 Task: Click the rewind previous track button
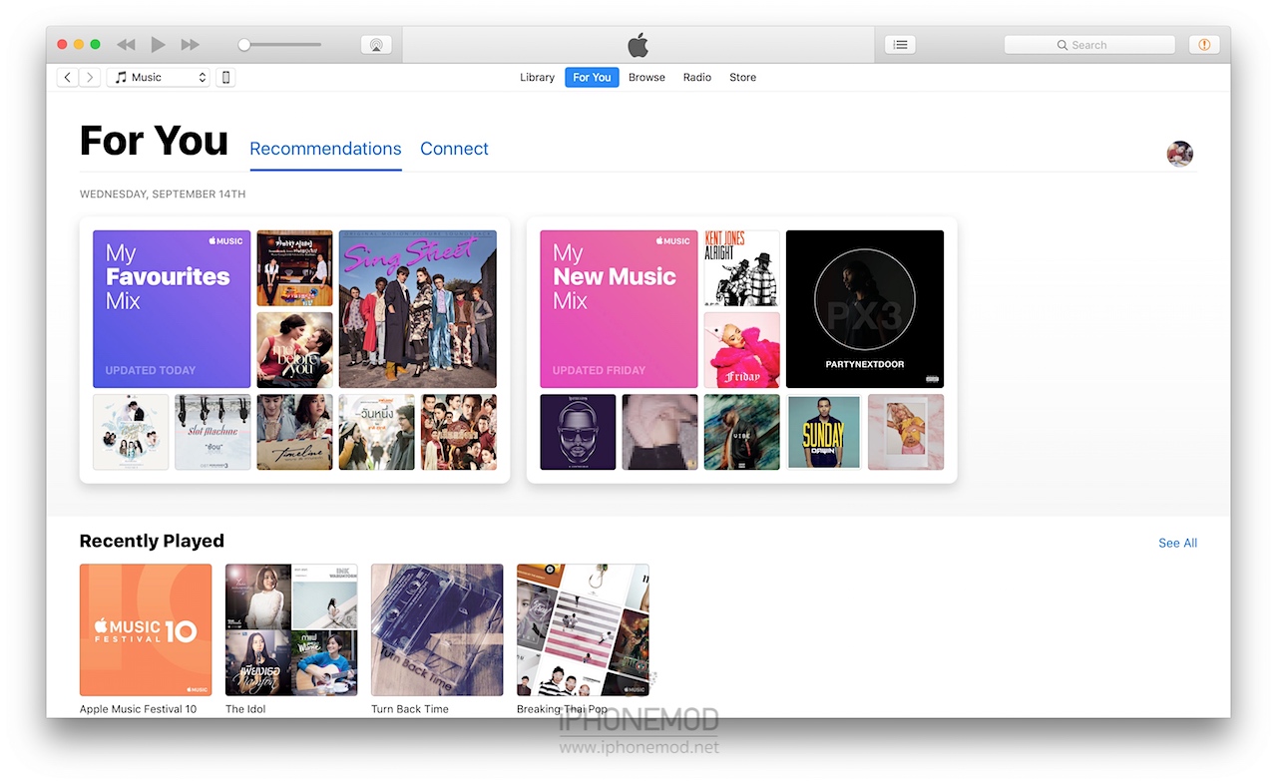126,45
